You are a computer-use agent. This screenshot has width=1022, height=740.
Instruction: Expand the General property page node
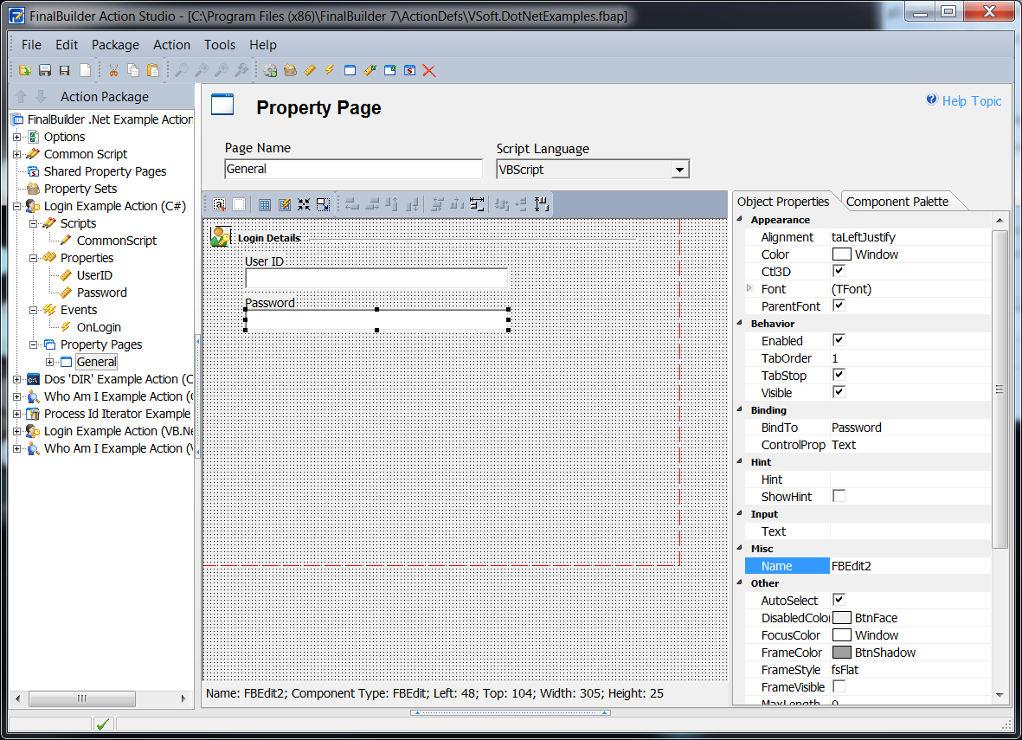(50, 362)
